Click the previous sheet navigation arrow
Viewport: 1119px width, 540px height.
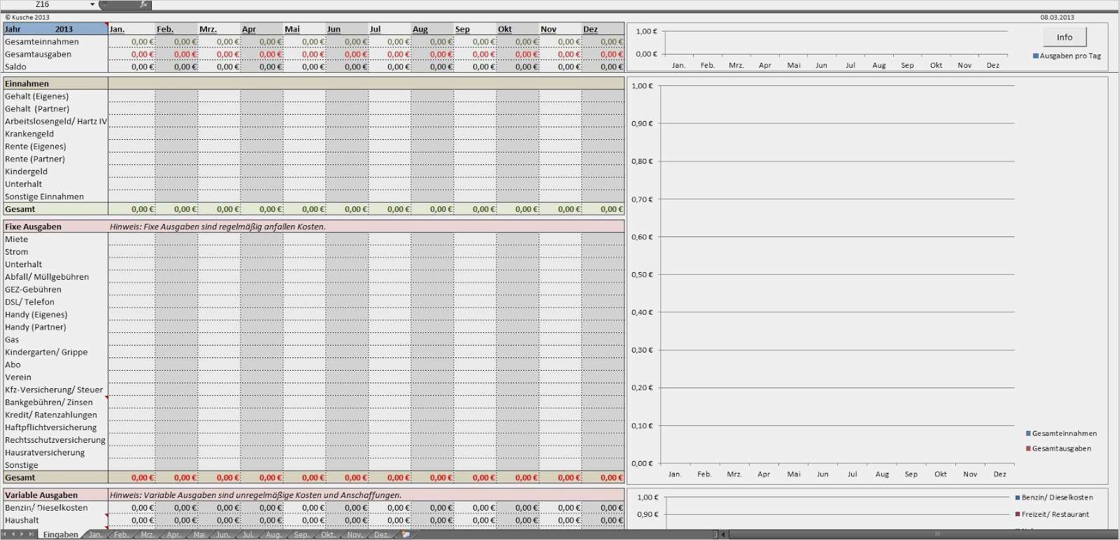tap(13, 534)
